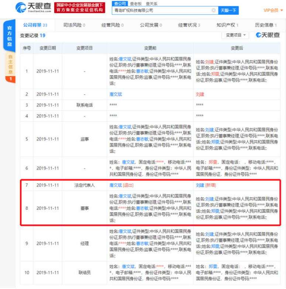
Task: Switch to the 查老板 search tab
Action: pos(136,4)
